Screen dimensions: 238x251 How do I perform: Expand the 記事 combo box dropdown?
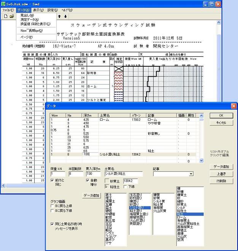(191, 174)
